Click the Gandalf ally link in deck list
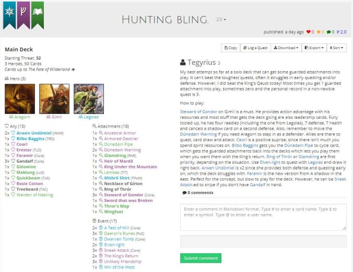353x272 pixels. pos(25,161)
